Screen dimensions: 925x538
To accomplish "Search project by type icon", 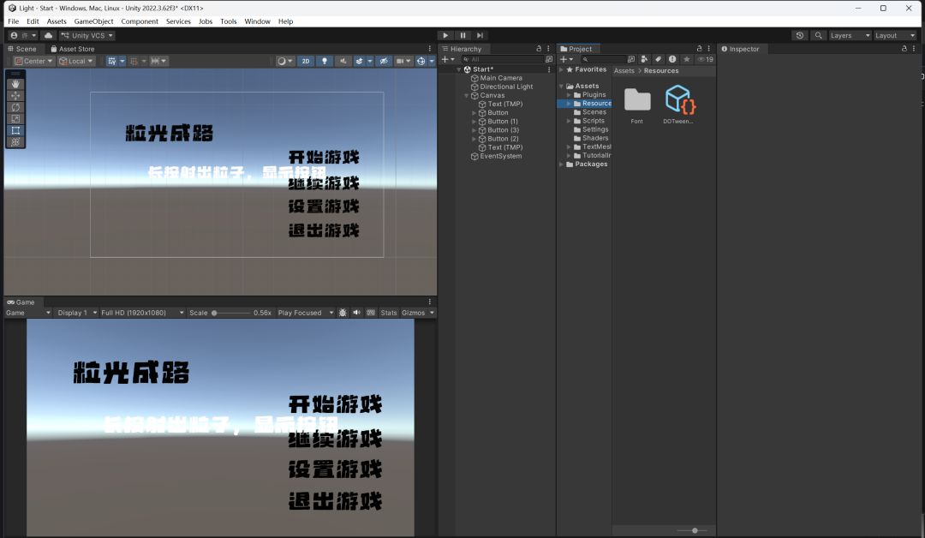I will pyautogui.click(x=644, y=59).
